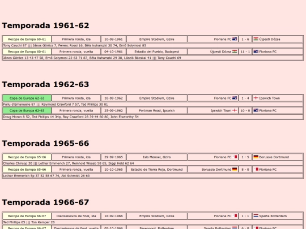Click the England flag in the 25-09-1962 Portman Road row
Viewport: 306px width, 229px height.
(x=235, y=110)
